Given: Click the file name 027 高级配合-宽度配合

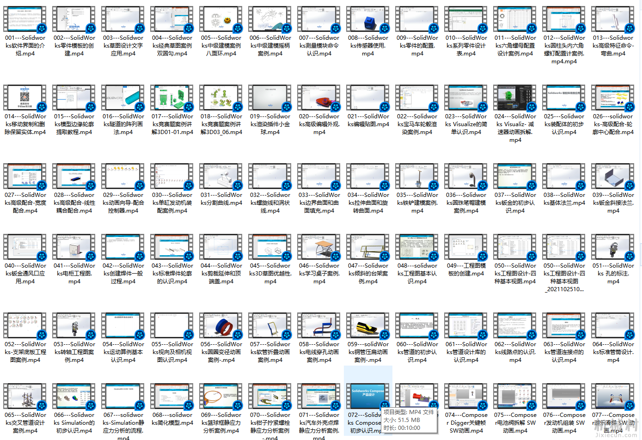Looking at the screenshot, I should tap(25, 203).
